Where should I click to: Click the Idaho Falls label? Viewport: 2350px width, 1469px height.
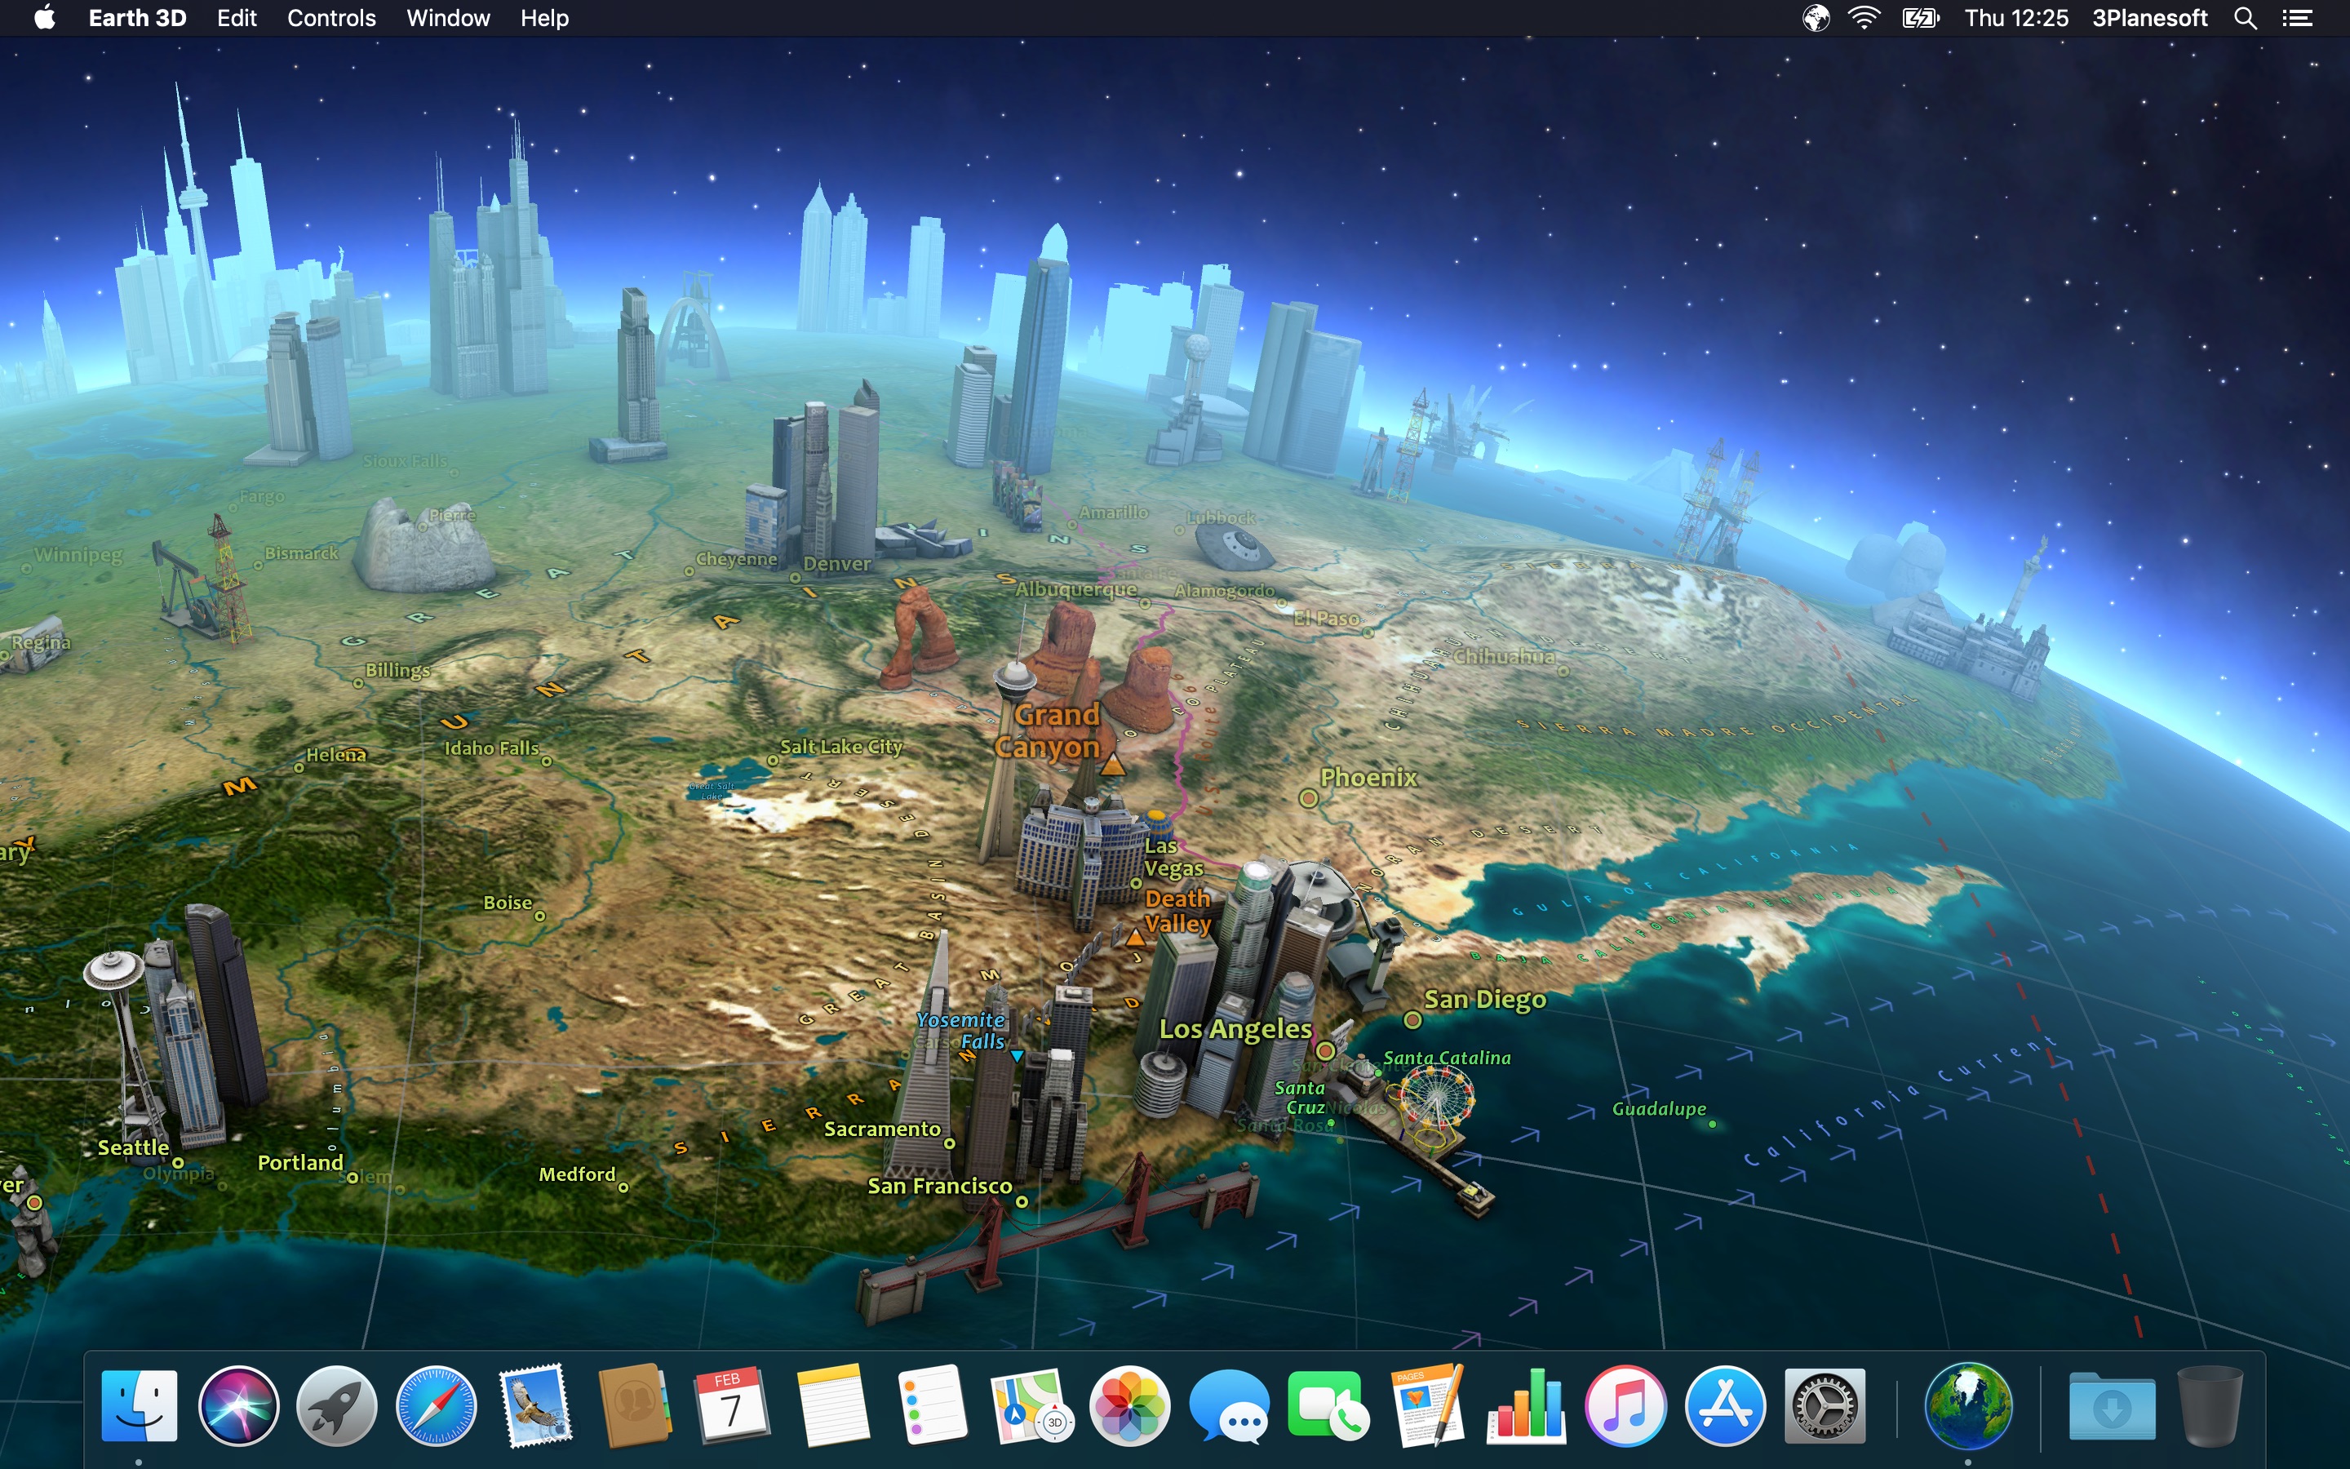tap(490, 748)
